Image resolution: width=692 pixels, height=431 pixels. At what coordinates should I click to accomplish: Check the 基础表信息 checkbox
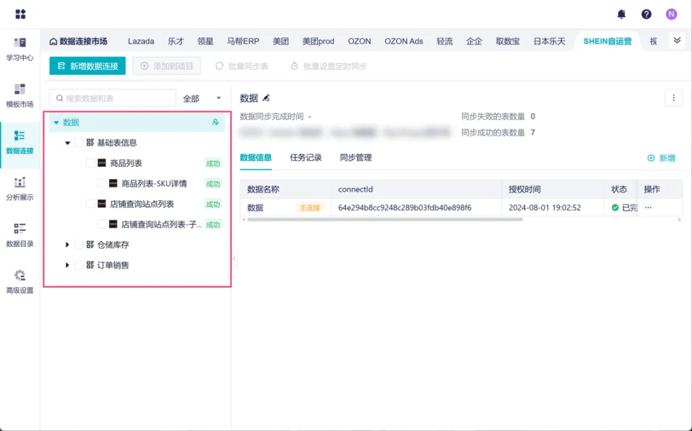(79, 143)
